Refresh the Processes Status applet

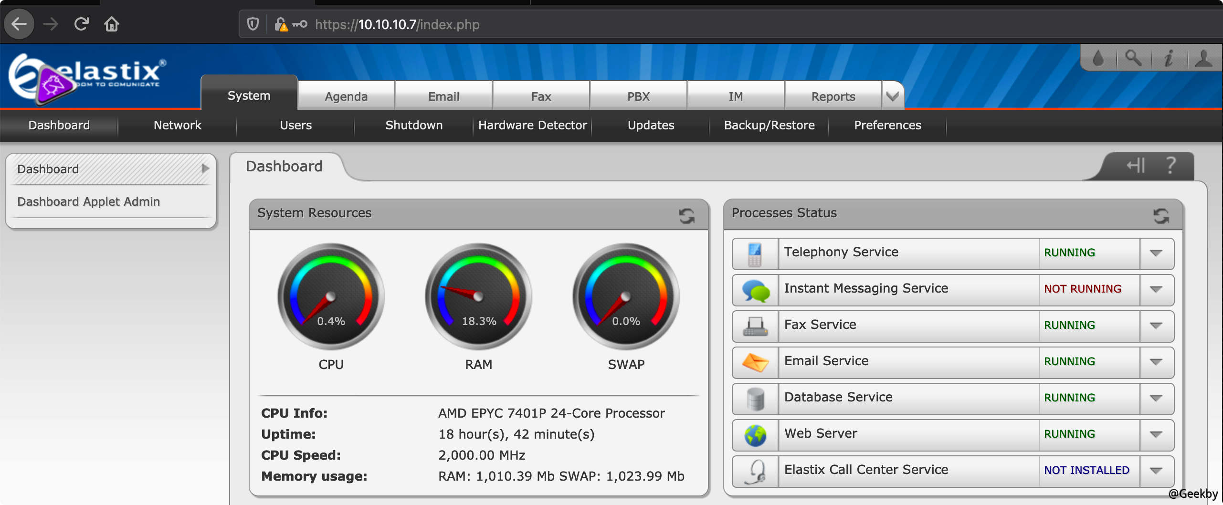pos(1161,216)
